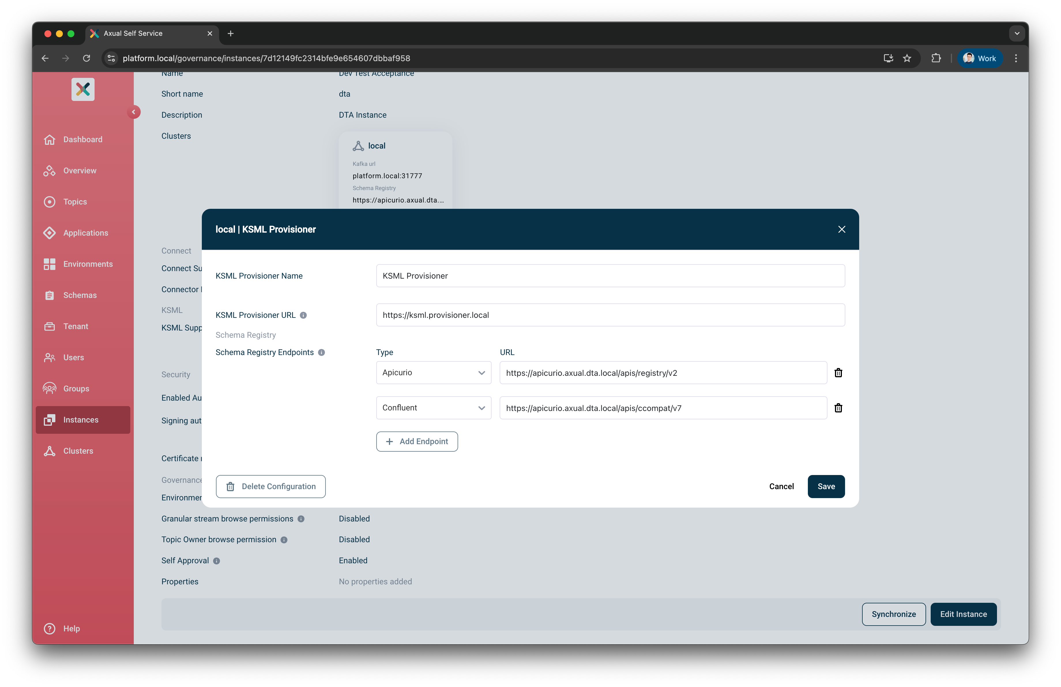Go to the Schemas section

click(x=80, y=295)
